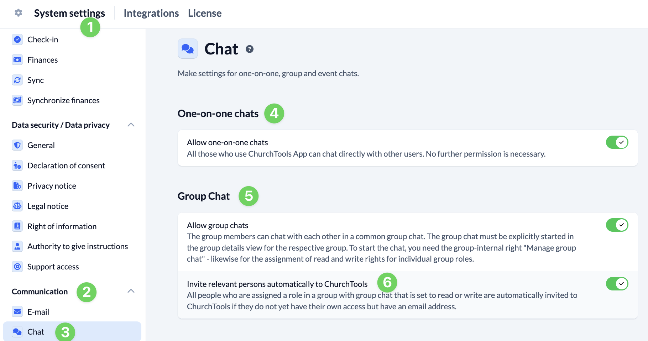The image size is (648, 341).
Task: Switch to the License tab
Action: tap(205, 13)
